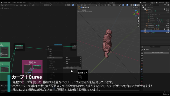Open the レンダー menu
170x96 pixels.
(x=14, y=3)
